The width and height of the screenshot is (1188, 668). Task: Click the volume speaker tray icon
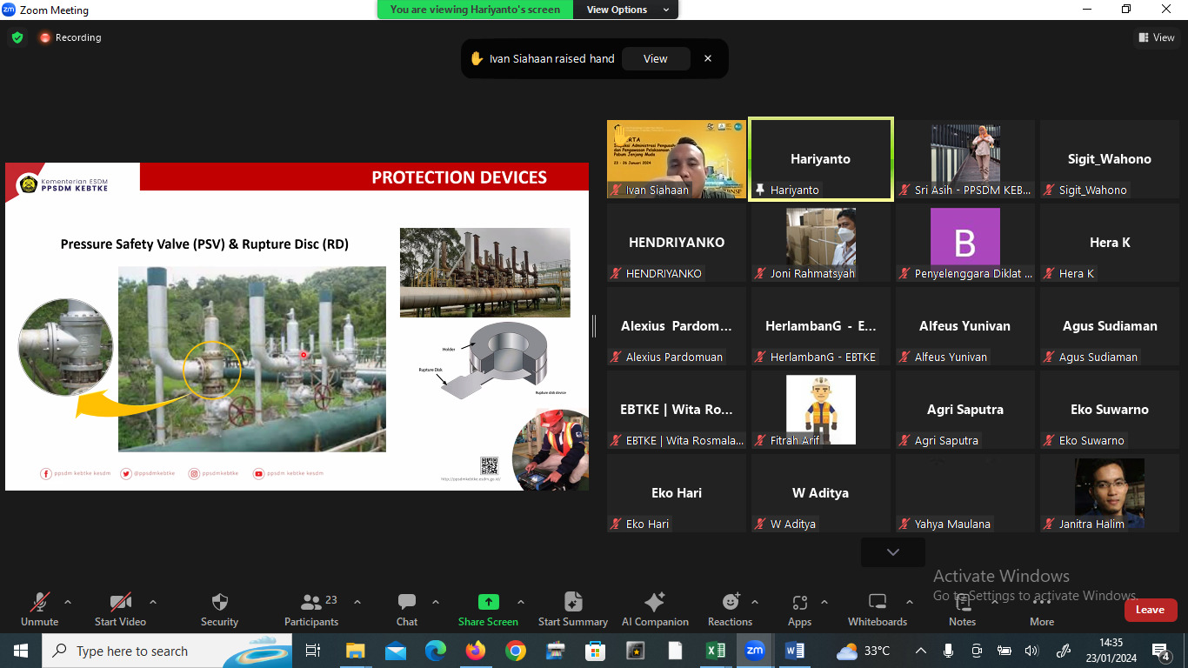point(1031,651)
